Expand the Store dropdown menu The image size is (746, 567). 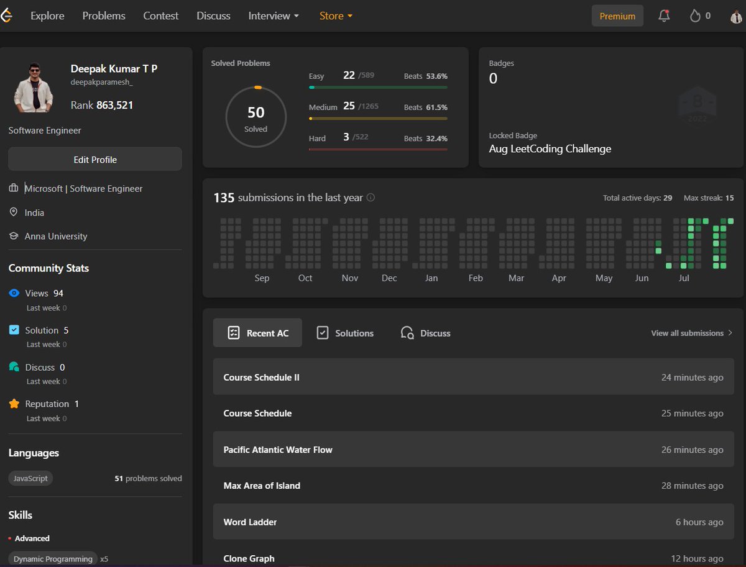click(336, 16)
